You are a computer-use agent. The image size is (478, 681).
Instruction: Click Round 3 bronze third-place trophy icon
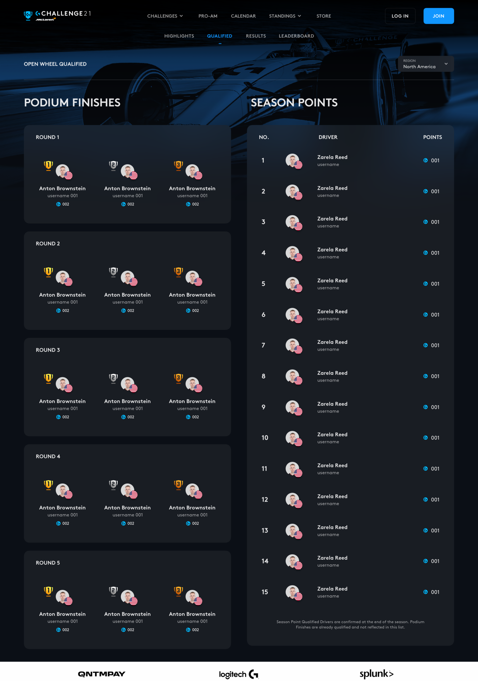click(x=178, y=378)
